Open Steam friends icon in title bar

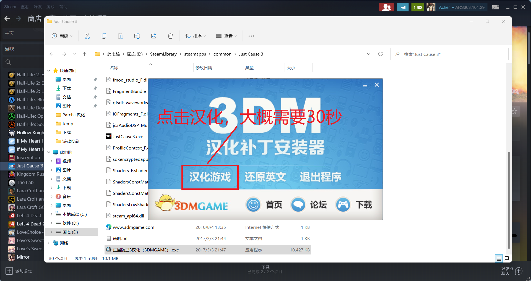click(x=386, y=7)
